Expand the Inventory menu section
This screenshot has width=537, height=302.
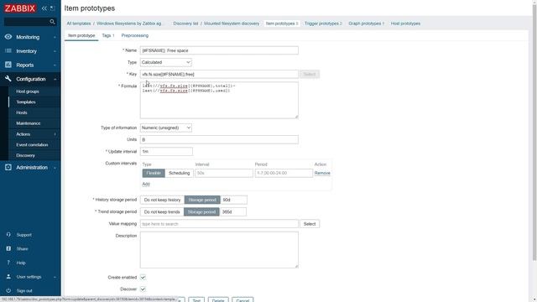tap(55, 51)
